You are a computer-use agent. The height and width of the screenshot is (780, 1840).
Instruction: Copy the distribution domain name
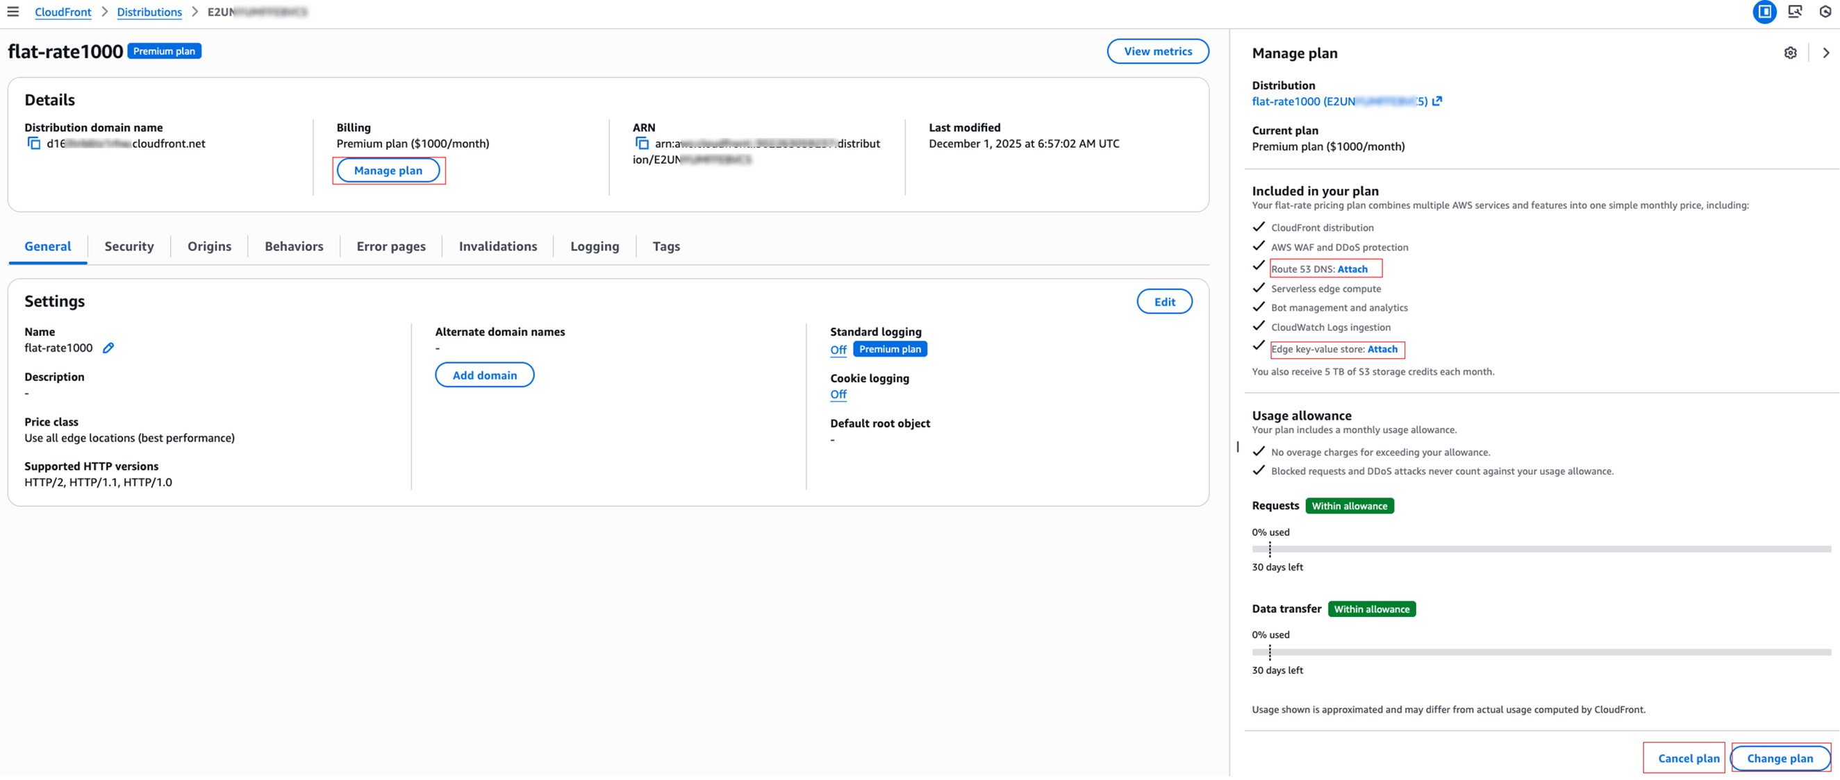(33, 144)
